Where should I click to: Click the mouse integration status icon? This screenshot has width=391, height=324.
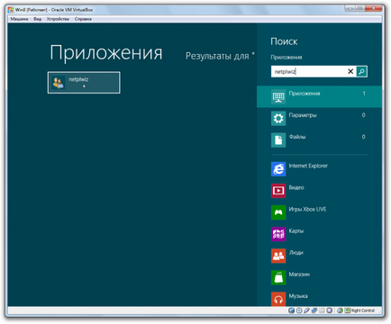(340, 310)
